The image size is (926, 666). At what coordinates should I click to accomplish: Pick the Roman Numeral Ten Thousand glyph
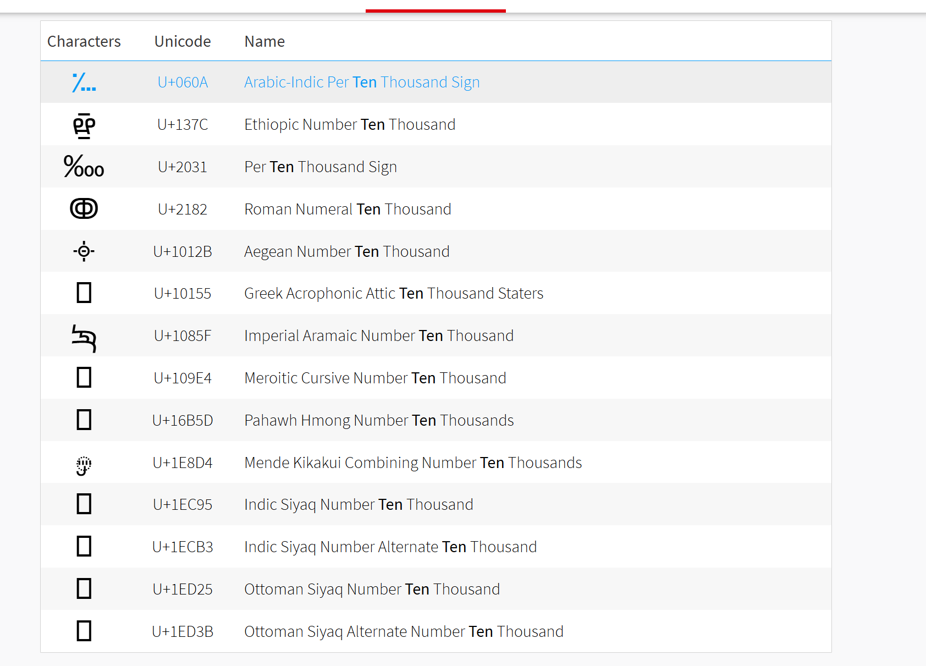coord(84,209)
